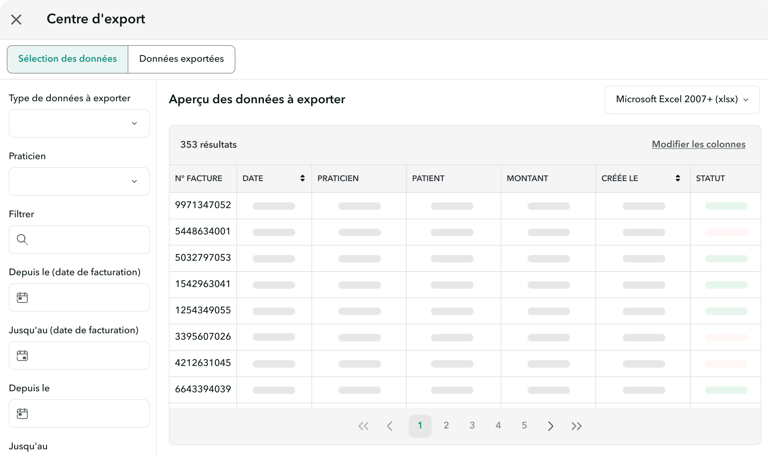Go to the next page with right chevron
The width and height of the screenshot is (768, 456).
(551, 426)
